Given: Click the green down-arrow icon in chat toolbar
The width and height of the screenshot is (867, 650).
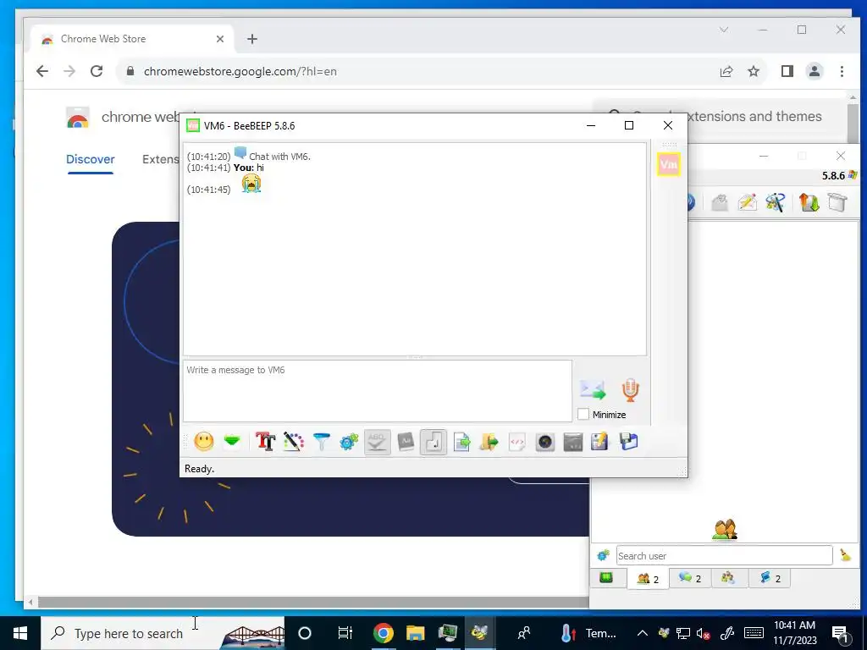Looking at the screenshot, I should (x=232, y=442).
